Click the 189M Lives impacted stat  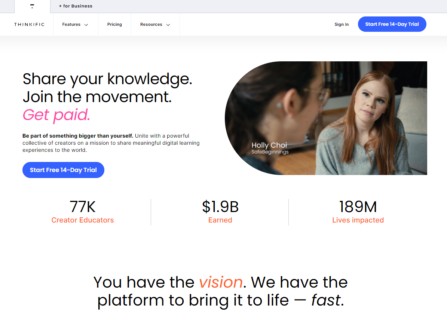click(x=358, y=212)
